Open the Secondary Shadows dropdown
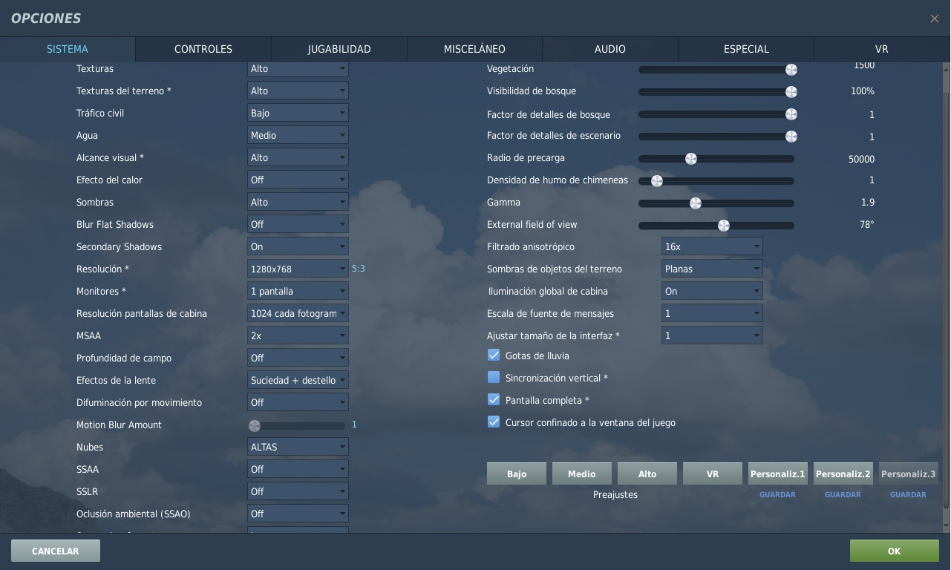This screenshot has width=951, height=570. click(x=298, y=246)
